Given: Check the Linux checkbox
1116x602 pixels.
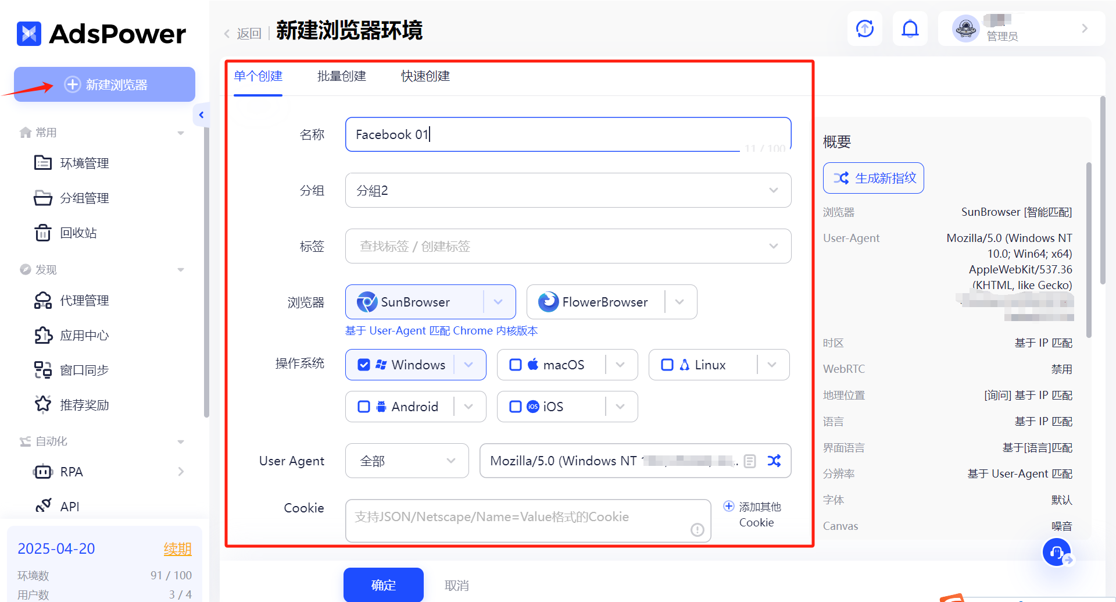Looking at the screenshot, I should (667, 365).
